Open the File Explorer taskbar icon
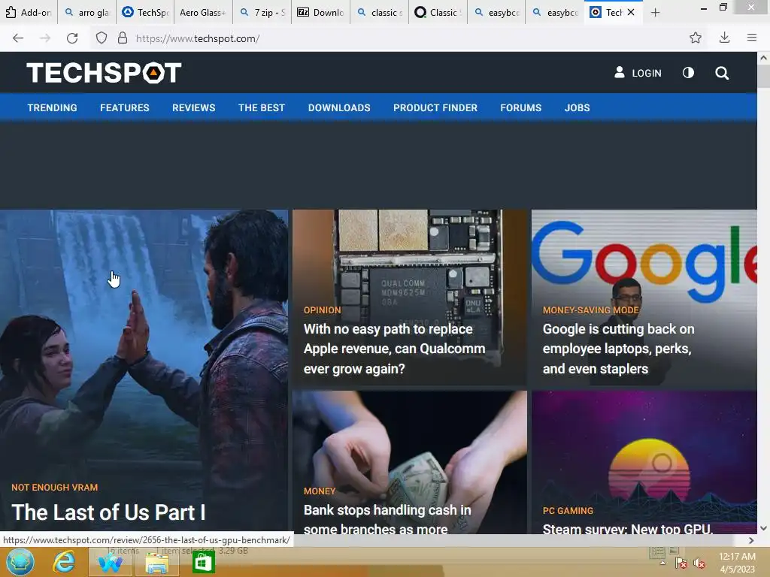The height and width of the screenshot is (577, 770). pyautogui.click(x=156, y=562)
